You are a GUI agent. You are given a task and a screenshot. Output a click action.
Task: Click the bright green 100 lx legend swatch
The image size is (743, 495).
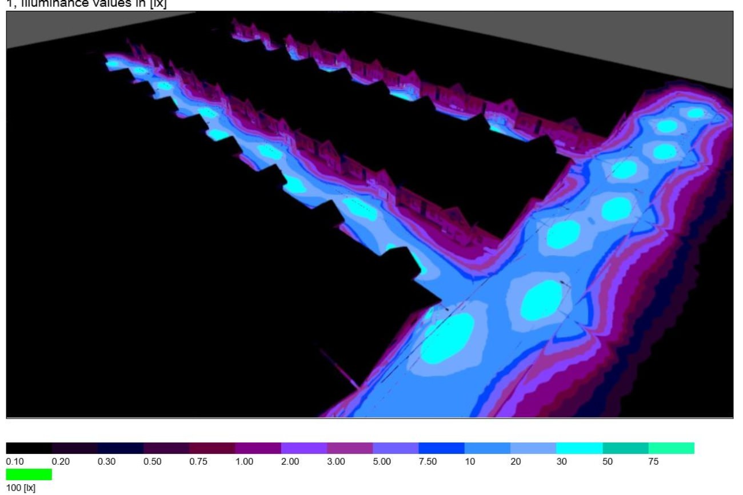pyautogui.click(x=29, y=474)
